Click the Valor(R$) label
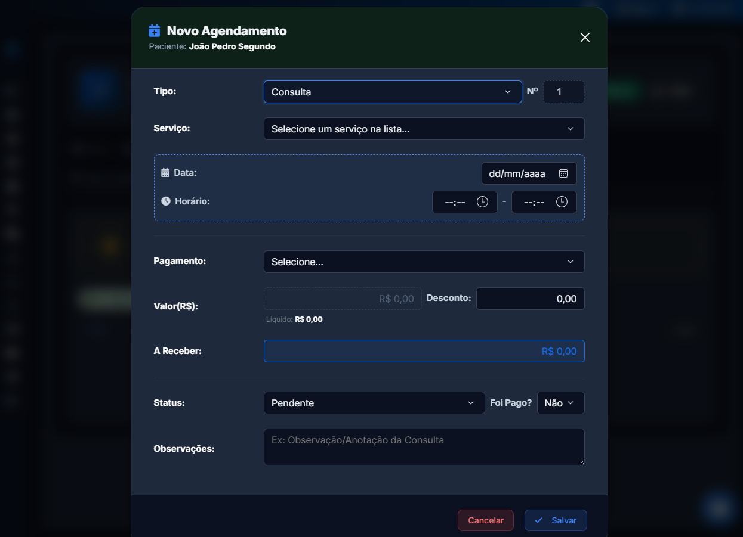This screenshot has width=743, height=537. coord(175,306)
